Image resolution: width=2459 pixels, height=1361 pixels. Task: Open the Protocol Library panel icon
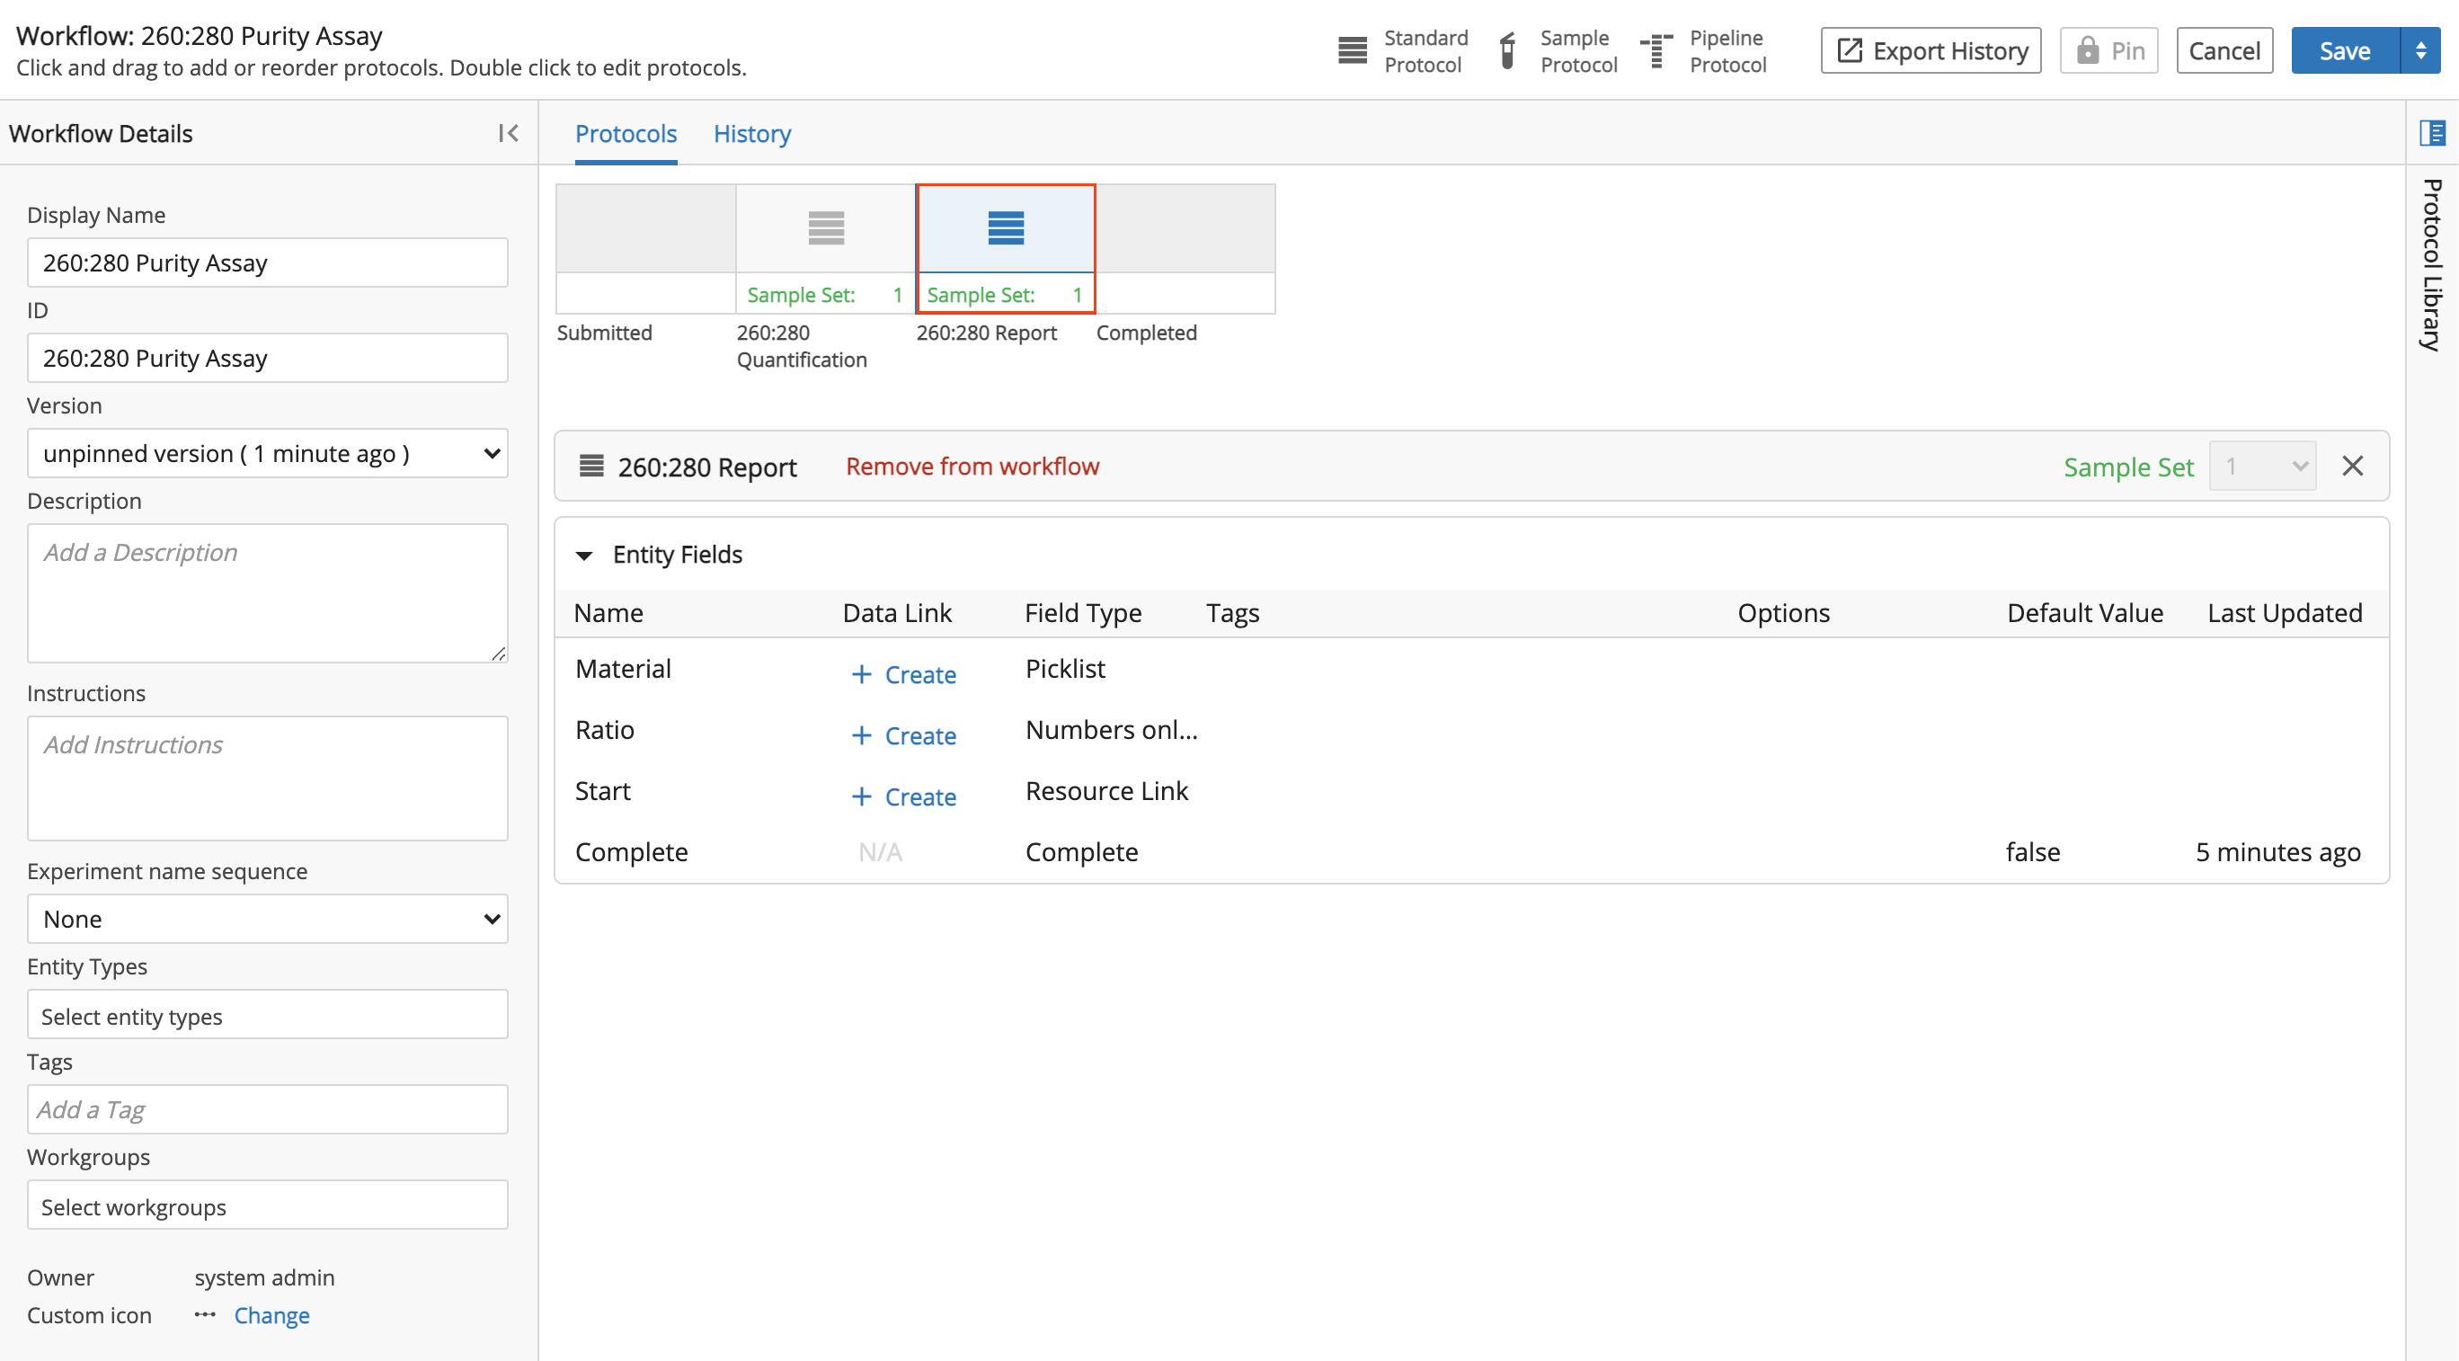click(2431, 133)
